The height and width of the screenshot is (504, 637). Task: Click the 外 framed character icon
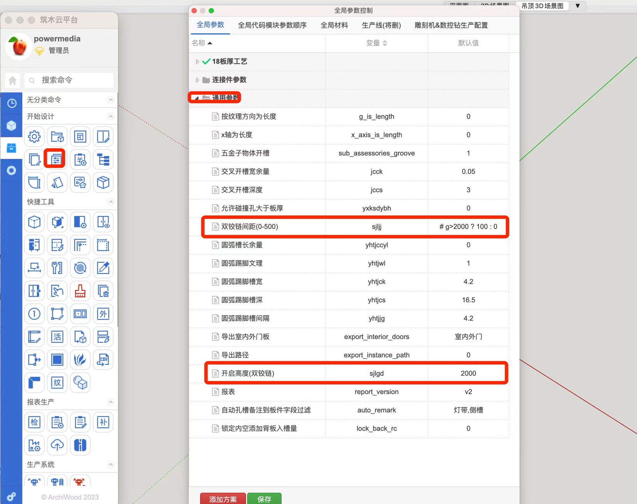tap(103, 314)
